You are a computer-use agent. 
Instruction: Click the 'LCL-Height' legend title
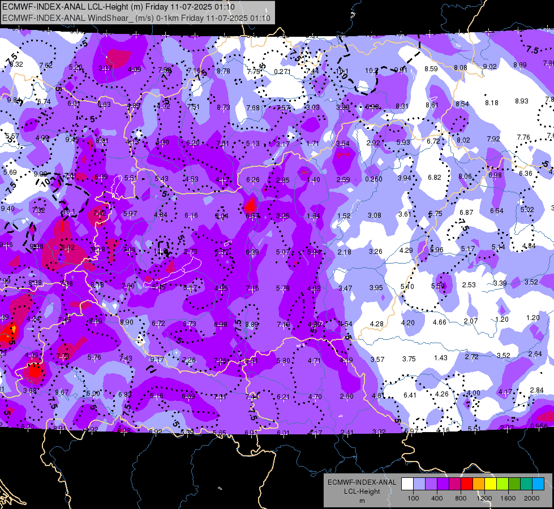pos(362,491)
